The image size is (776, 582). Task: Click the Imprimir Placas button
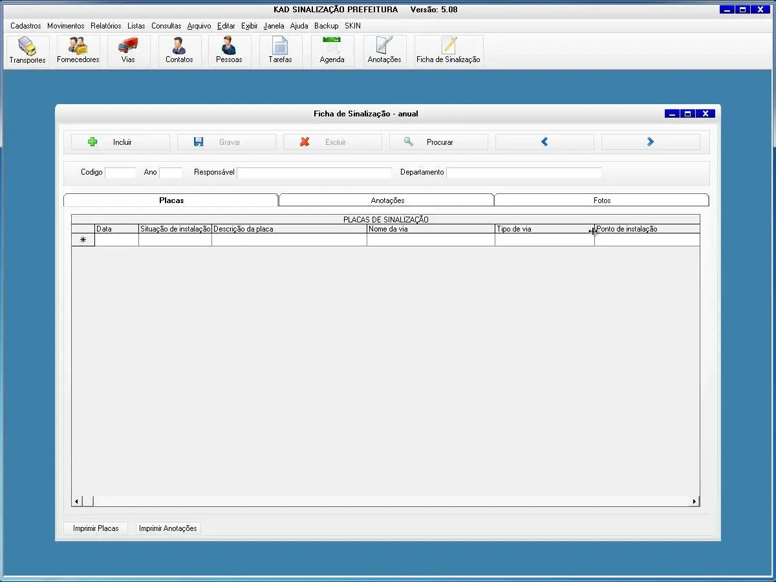[96, 528]
